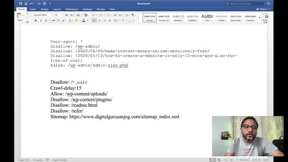Click the bullet list icon

[94, 15]
